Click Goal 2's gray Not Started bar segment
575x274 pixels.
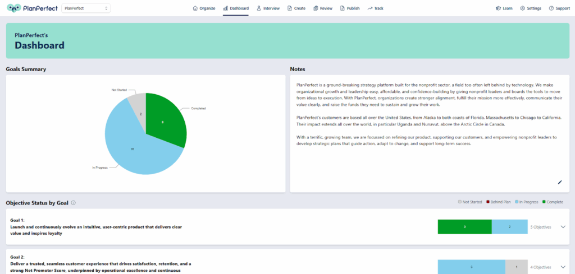click(x=517, y=267)
